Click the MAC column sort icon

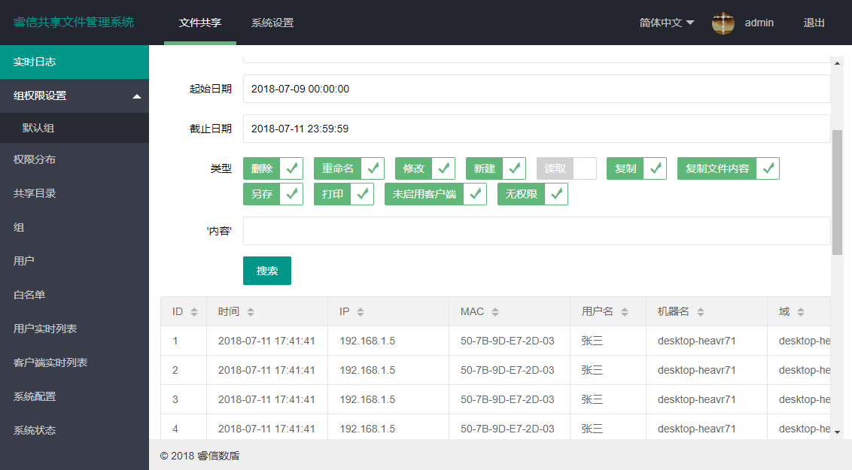point(494,311)
